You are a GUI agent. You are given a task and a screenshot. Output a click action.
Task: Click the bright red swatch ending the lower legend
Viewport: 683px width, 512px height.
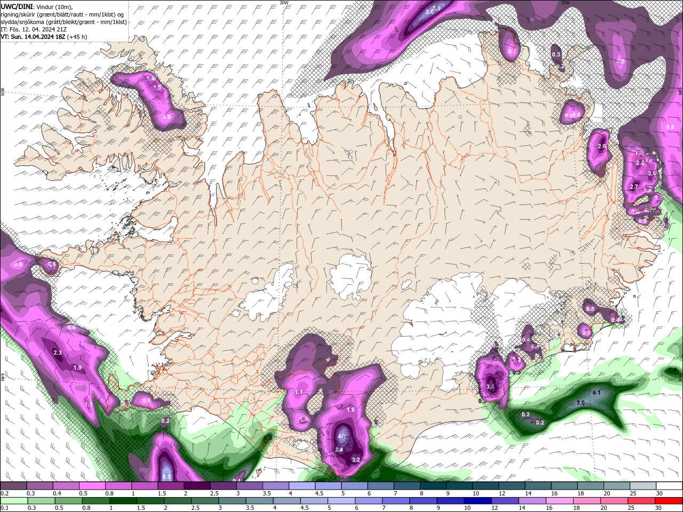click(x=669, y=500)
